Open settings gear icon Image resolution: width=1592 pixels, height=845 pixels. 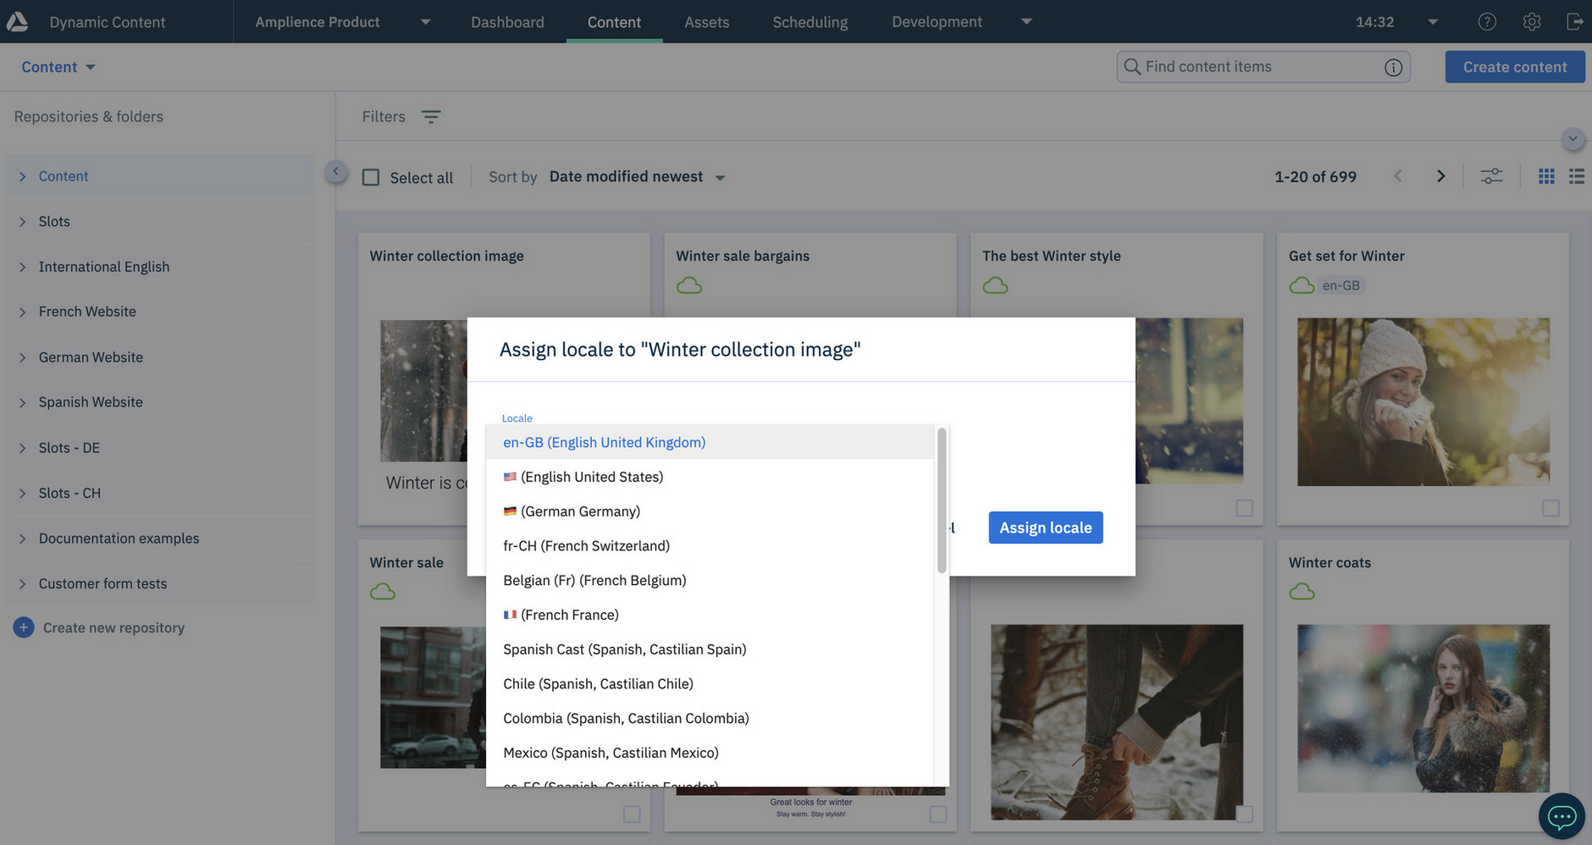tap(1532, 22)
